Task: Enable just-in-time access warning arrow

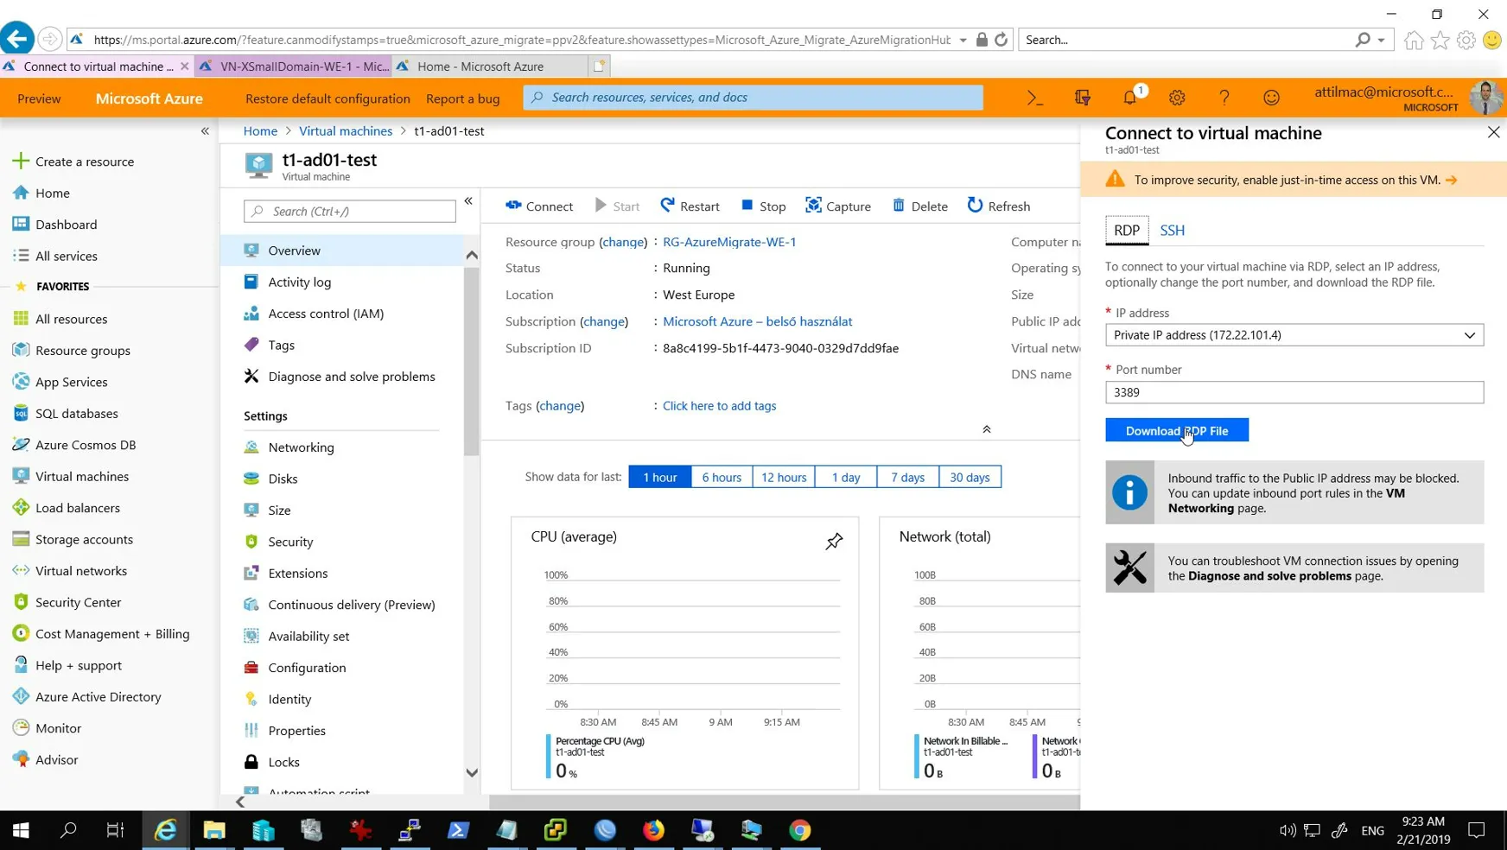Action: click(1451, 180)
